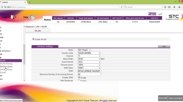The width and height of the screenshot is (183, 102).
Task: Toggle the Enable SSID checkbox
Action: pos(79,77)
